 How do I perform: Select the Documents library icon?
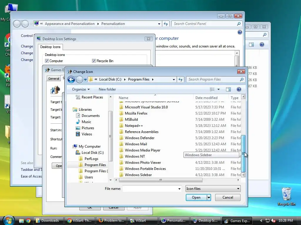pyautogui.click(x=78, y=115)
